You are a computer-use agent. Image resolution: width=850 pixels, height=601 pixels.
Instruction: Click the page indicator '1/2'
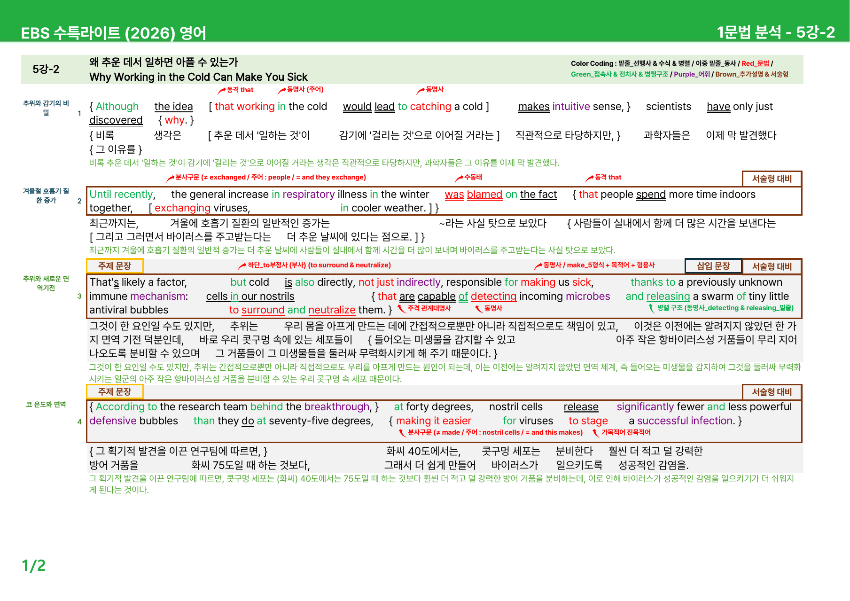click(34, 565)
